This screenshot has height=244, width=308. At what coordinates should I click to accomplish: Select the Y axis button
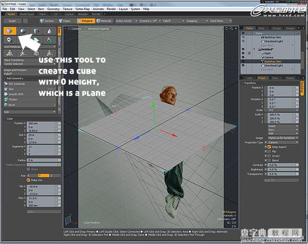44,175
